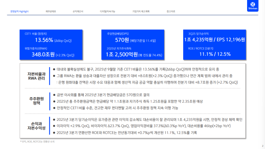The height and width of the screenshot is (149, 265).
Task: Click the page number 2 in corner
Action: coord(262,146)
